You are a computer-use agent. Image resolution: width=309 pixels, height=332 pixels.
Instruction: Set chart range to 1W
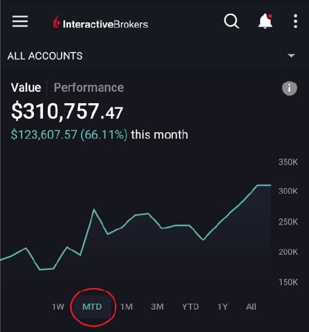(x=58, y=307)
